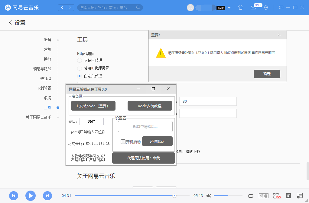This screenshot has height=203, width=309.
Task: Open the message inbox with 99+ notifications
Action: click(x=254, y=8)
